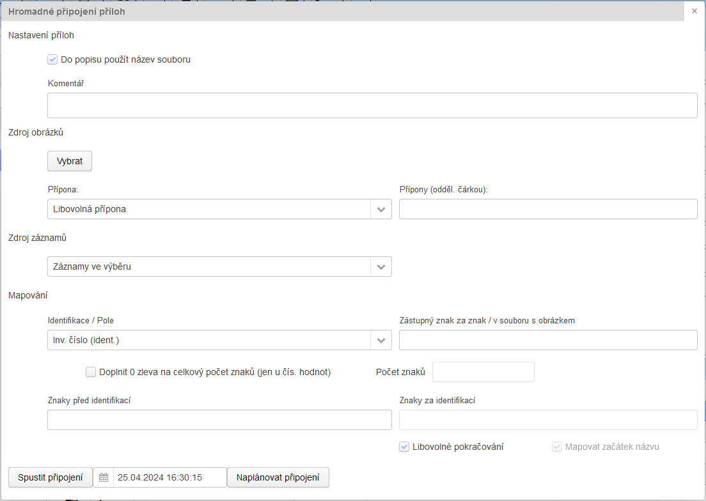Uncheck 'Libovolné pokračování' checkbox
The width and height of the screenshot is (706, 501).
[x=404, y=447]
